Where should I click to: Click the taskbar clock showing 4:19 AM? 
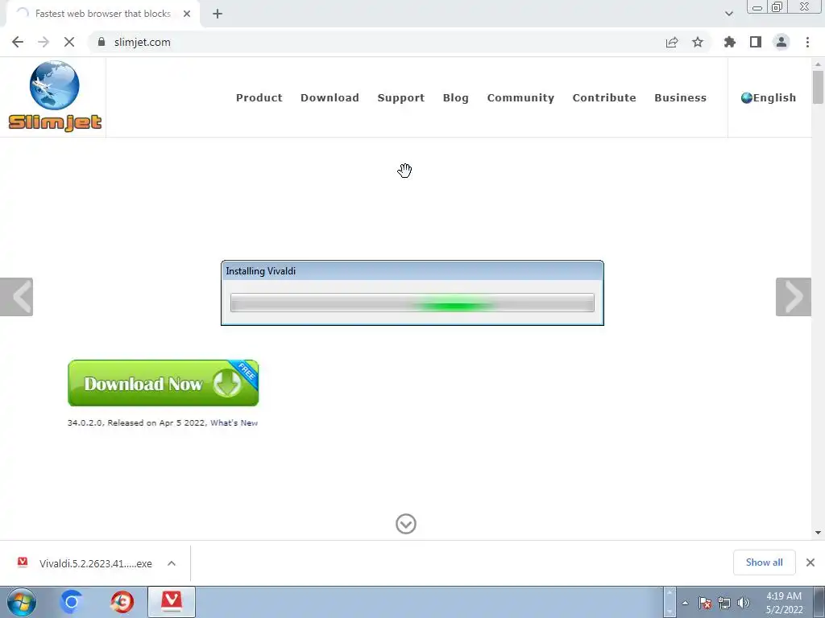pyautogui.click(x=784, y=603)
